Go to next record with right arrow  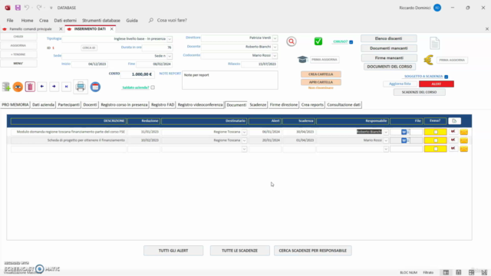54,87
